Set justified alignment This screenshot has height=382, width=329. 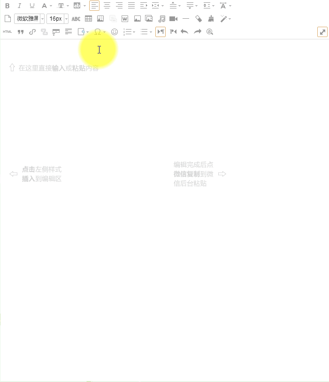[x=131, y=6]
